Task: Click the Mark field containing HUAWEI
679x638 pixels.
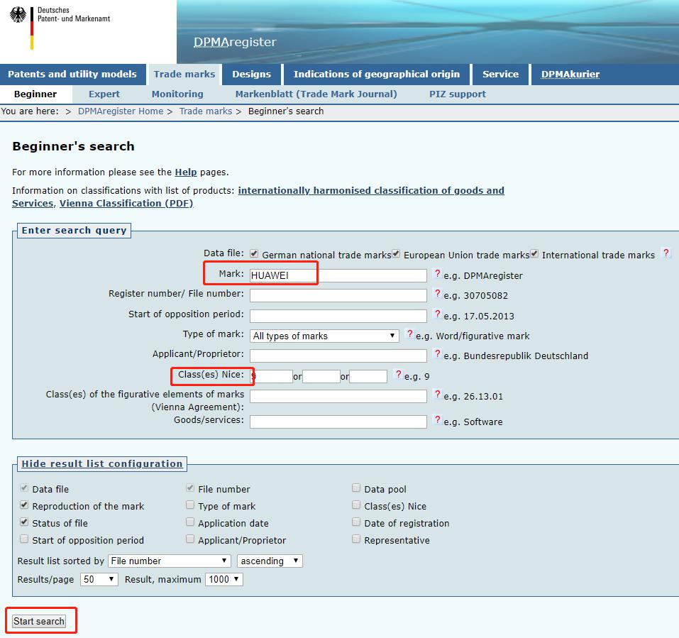Action: tap(338, 275)
